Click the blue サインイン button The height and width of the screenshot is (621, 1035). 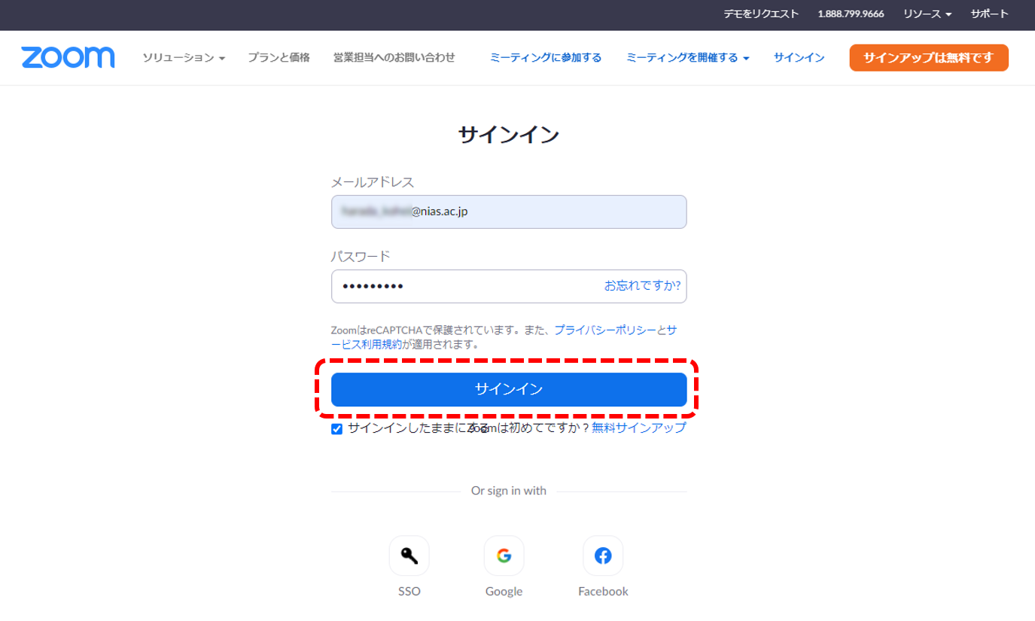pos(509,389)
